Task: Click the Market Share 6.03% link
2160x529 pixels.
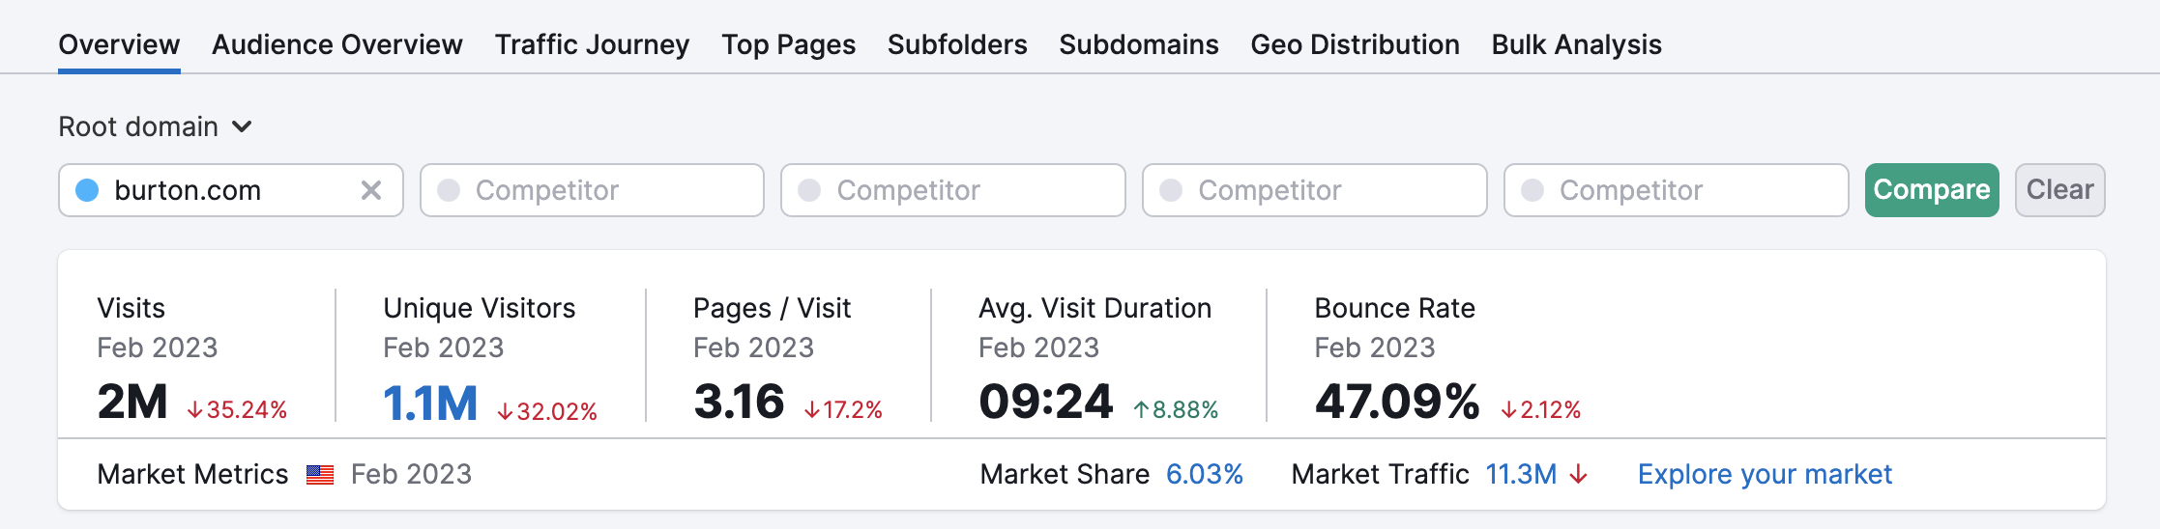Action: tap(1205, 474)
